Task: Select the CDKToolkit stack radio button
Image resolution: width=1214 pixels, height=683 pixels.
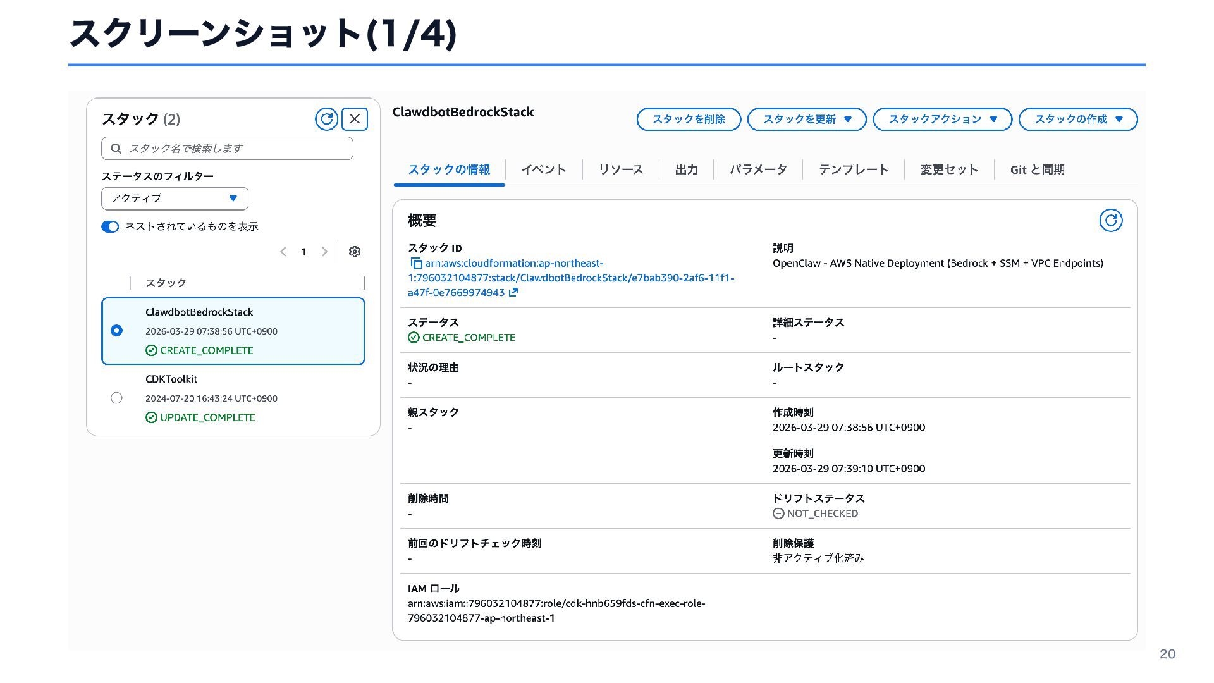Action: click(x=116, y=398)
